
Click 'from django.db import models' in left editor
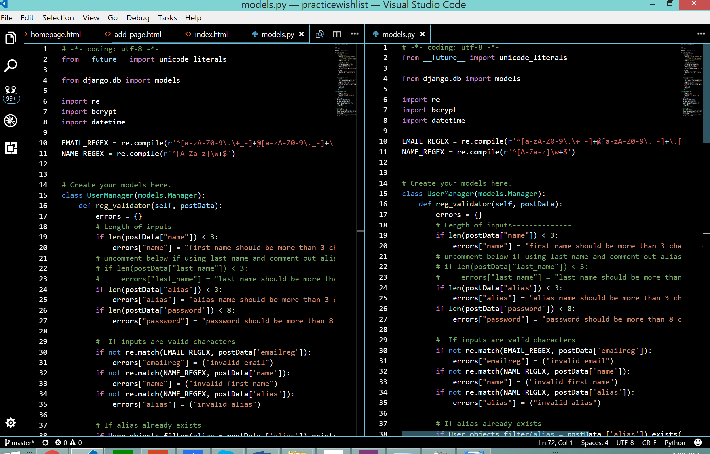click(x=121, y=80)
